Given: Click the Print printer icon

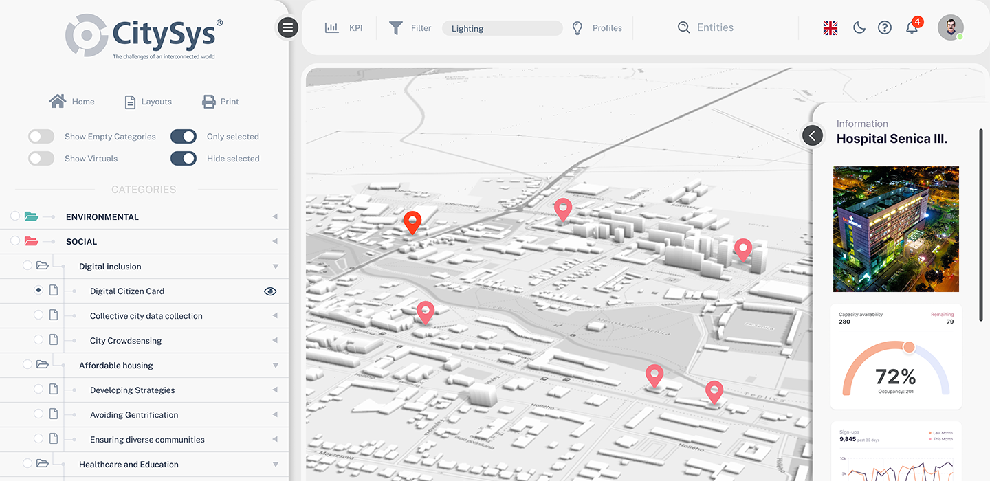Looking at the screenshot, I should point(209,102).
